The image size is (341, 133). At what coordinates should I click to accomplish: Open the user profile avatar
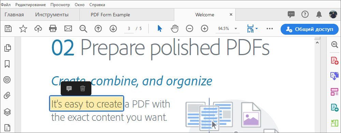pyautogui.click(x=333, y=15)
